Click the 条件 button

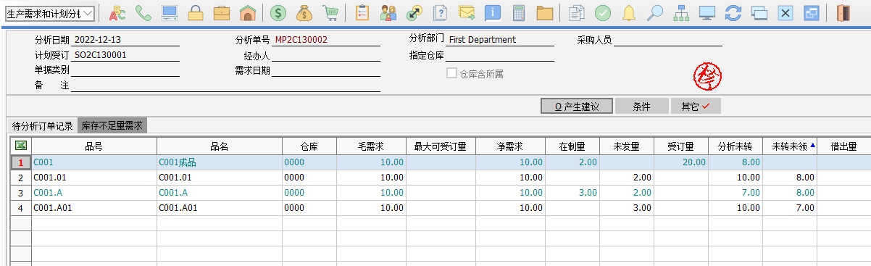tap(641, 107)
